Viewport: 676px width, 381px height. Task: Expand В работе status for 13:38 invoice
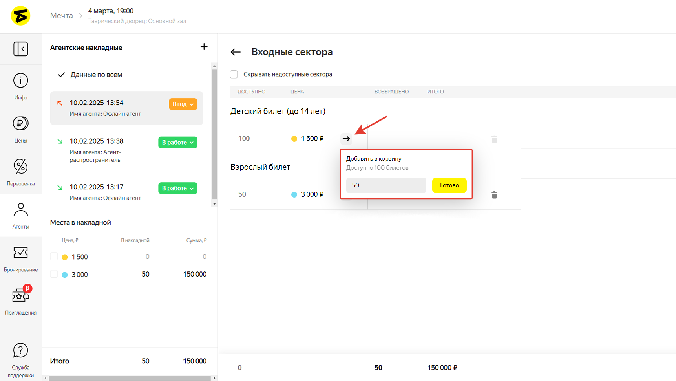(177, 142)
